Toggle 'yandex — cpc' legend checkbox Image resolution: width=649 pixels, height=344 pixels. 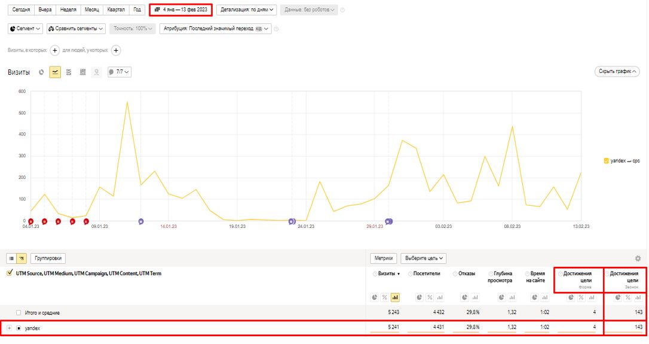606,161
